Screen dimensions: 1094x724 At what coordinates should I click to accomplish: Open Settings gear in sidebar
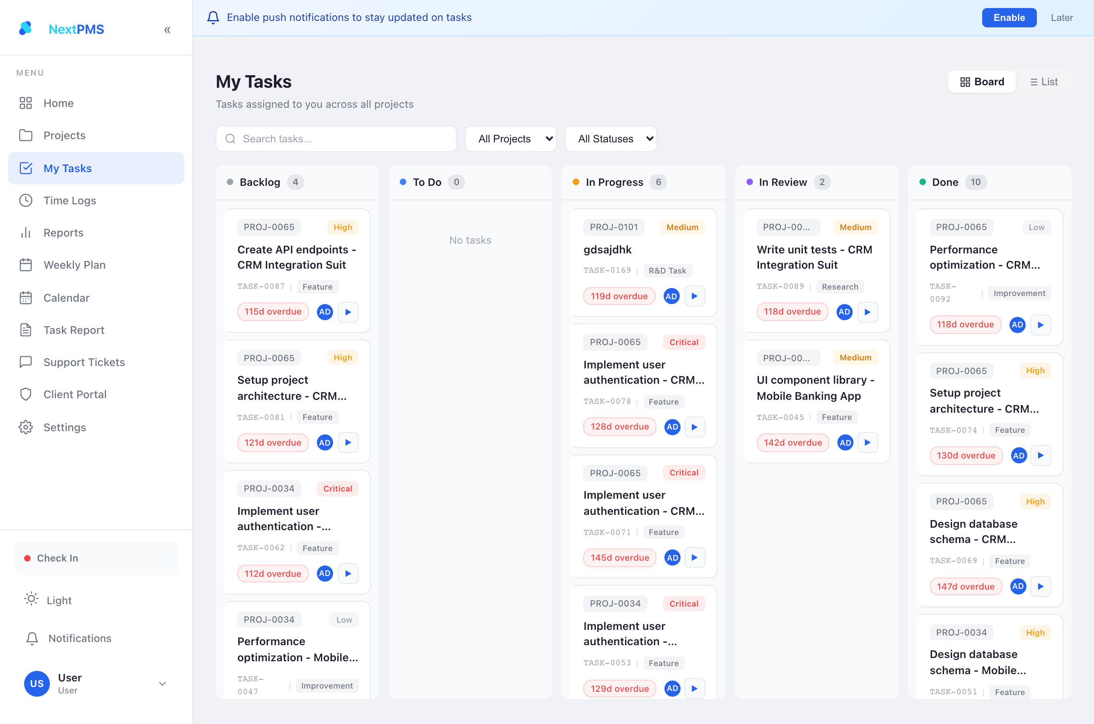click(x=26, y=427)
